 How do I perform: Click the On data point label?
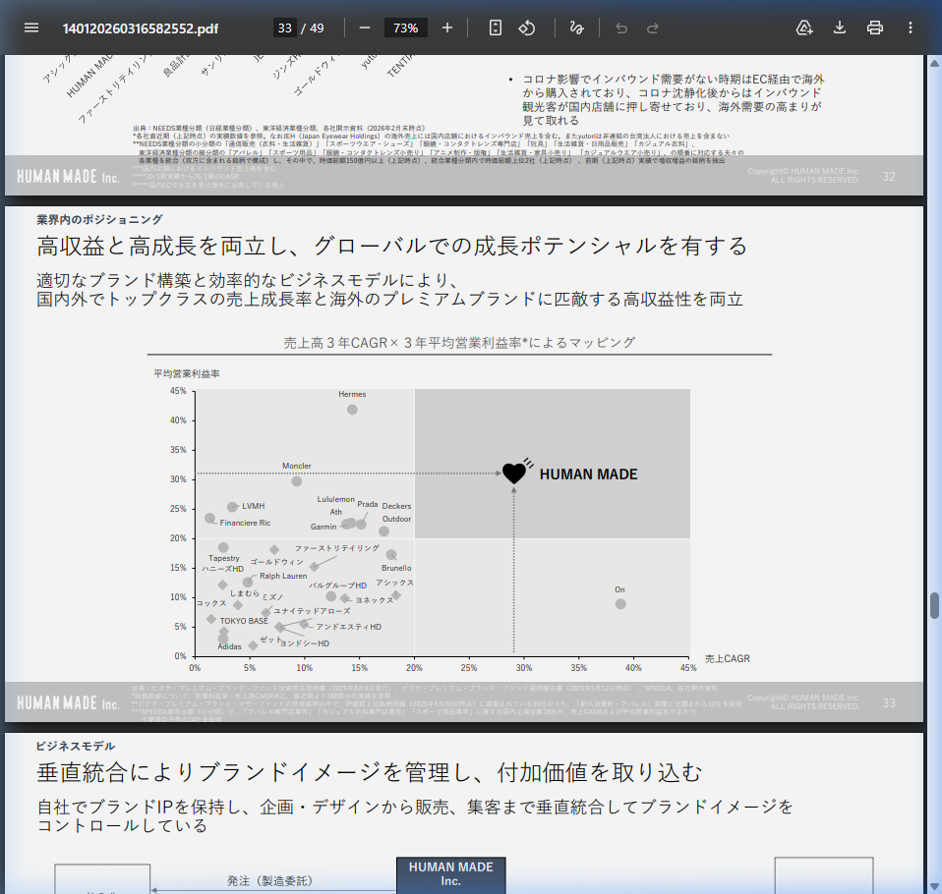pyautogui.click(x=620, y=589)
